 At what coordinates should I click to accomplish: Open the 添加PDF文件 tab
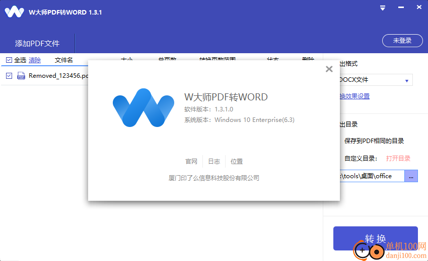coord(37,43)
